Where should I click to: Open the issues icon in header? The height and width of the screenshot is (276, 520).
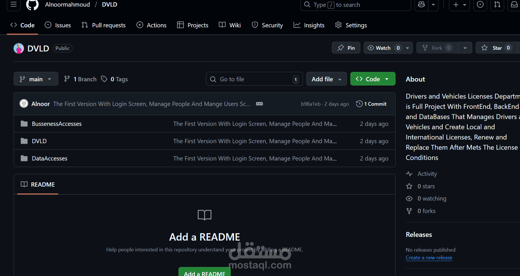(x=480, y=5)
